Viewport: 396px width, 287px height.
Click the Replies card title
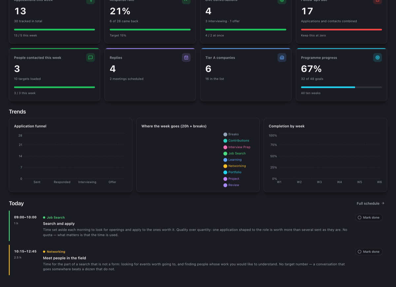pos(116,58)
